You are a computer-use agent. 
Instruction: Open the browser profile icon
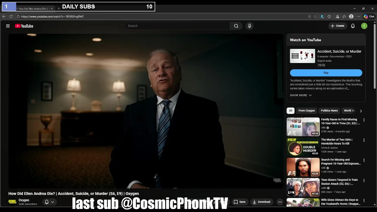coord(351,16)
